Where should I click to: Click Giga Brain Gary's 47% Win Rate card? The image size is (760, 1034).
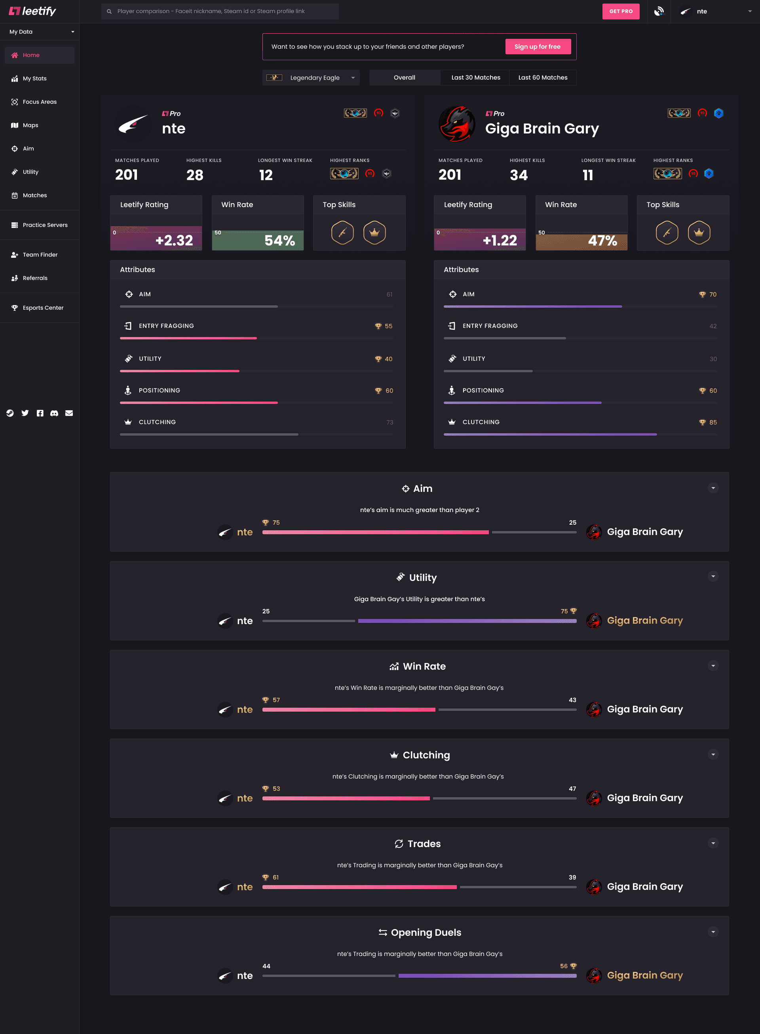(581, 223)
